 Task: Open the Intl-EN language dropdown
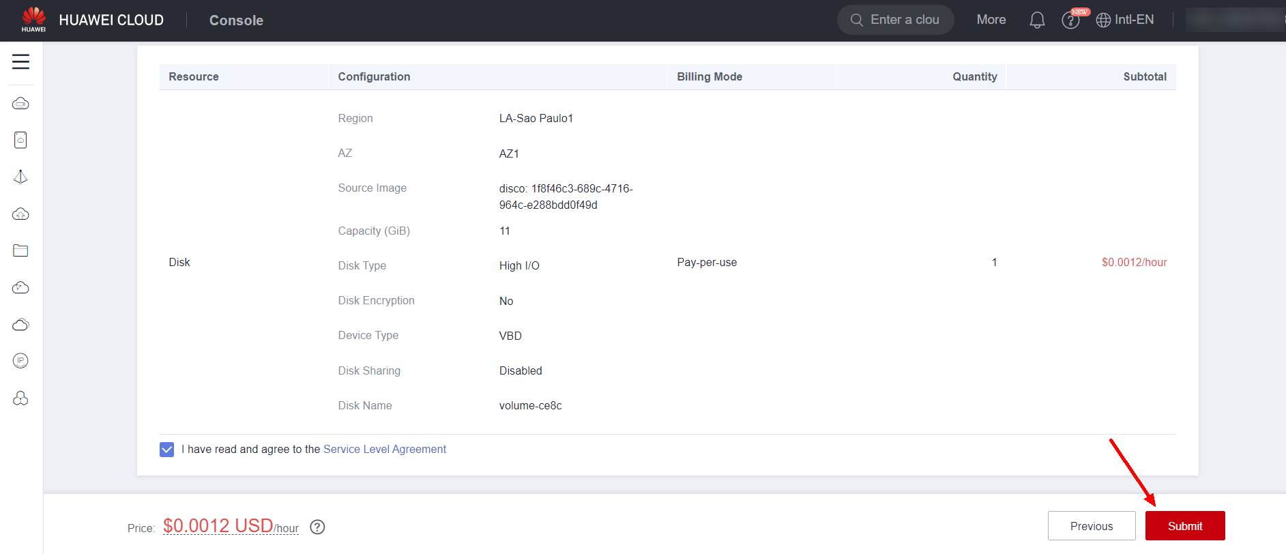[1125, 20]
